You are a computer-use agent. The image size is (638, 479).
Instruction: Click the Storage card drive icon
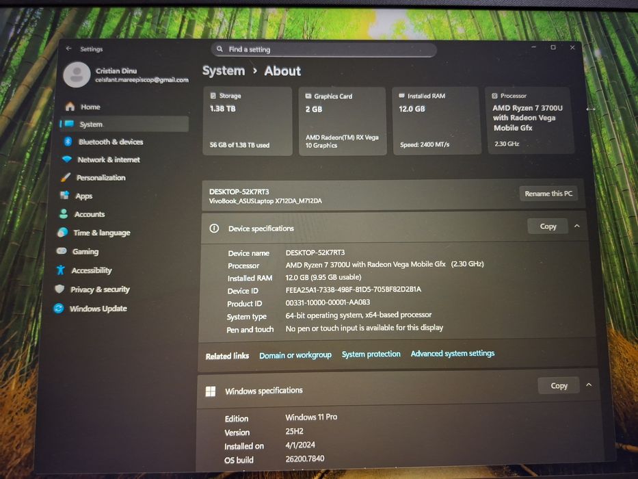pyautogui.click(x=213, y=96)
